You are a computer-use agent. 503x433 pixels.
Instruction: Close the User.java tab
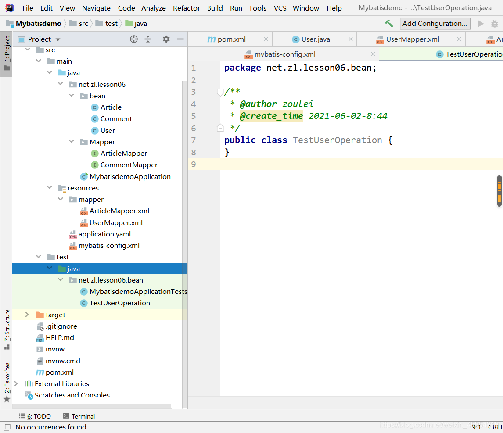[x=351, y=39]
